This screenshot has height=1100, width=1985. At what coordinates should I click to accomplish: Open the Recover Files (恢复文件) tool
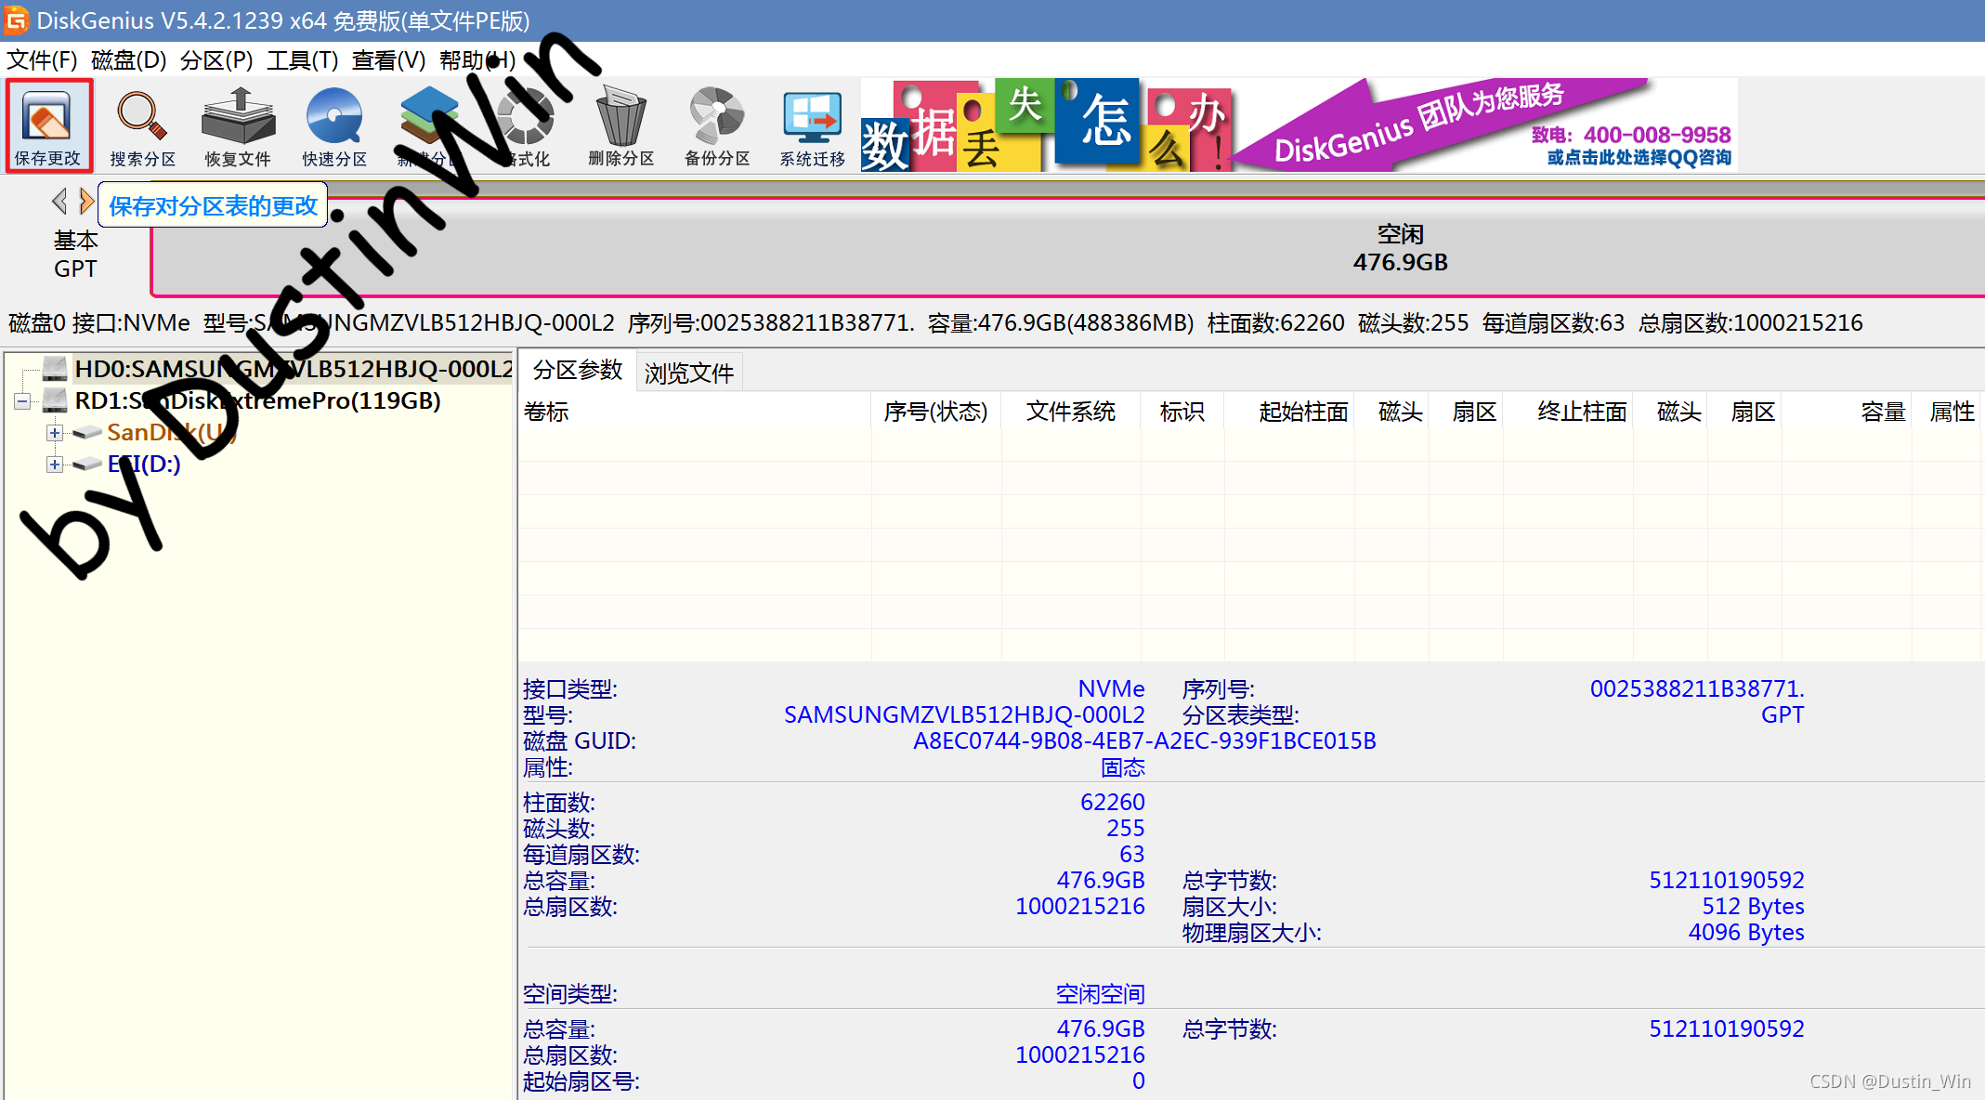tap(238, 125)
